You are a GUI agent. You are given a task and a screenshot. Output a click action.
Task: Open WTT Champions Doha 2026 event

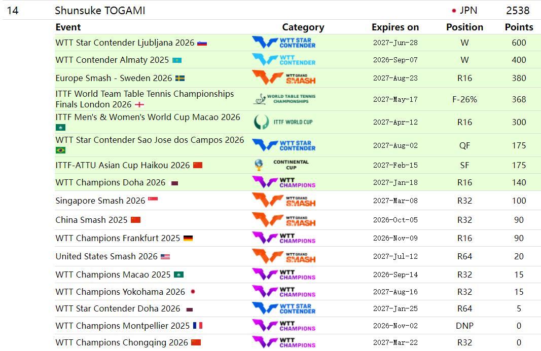click(111, 182)
